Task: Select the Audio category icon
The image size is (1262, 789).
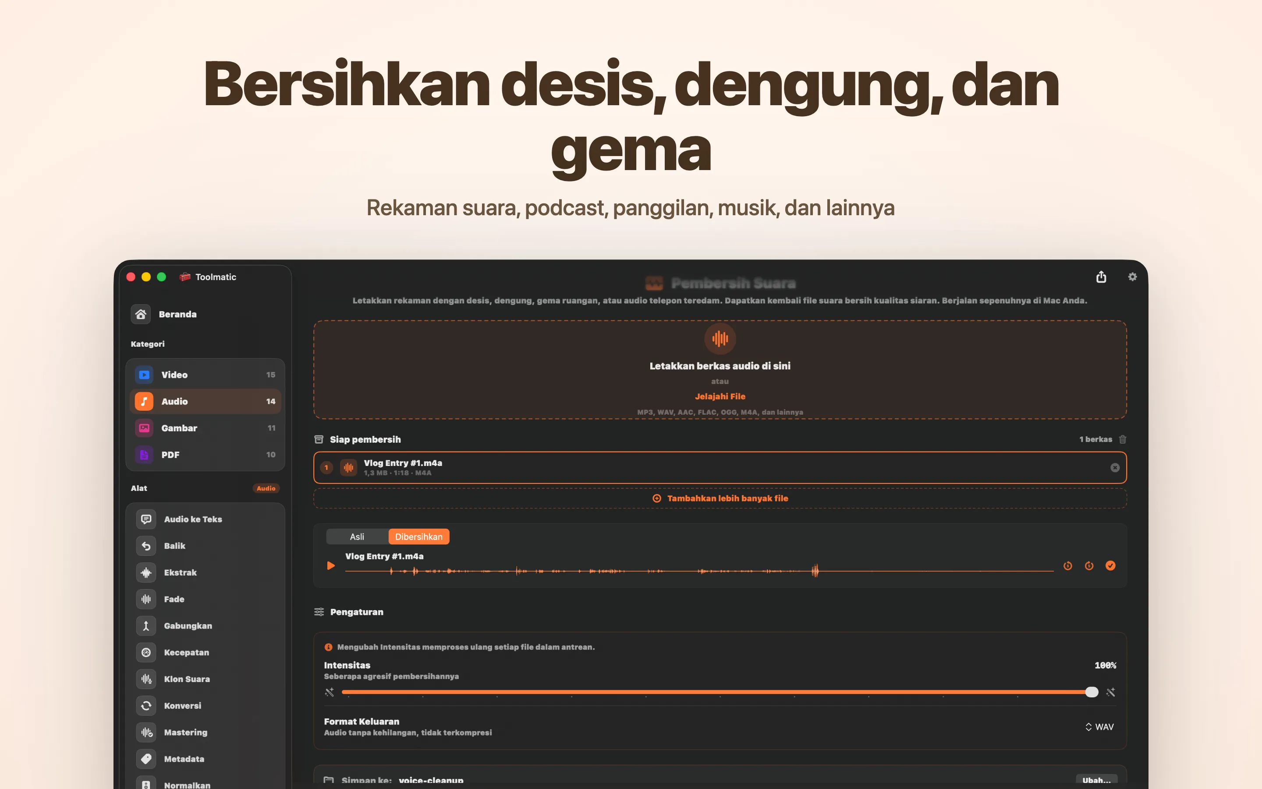Action: tap(144, 401)
